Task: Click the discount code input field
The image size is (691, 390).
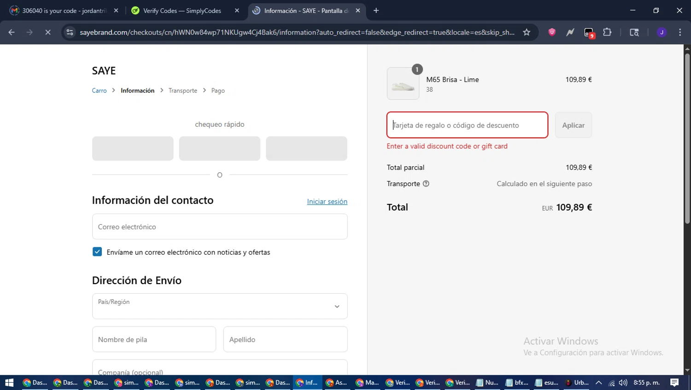Action: click(467, 125)
